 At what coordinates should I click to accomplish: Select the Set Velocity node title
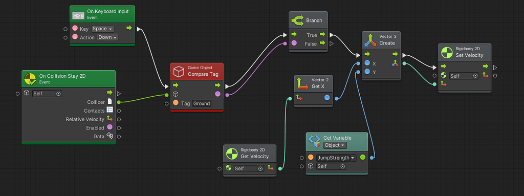(x=470, y=55)
